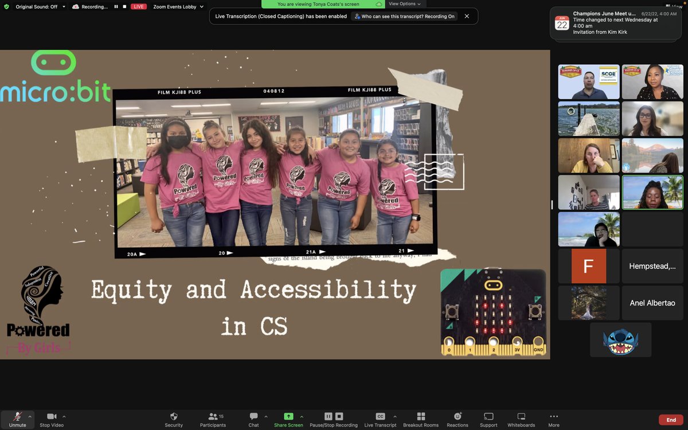This screenshot has width=688, height=430.
Task: Select the man with SCOE background thumbnail
Action: click(x=589, y=82)
